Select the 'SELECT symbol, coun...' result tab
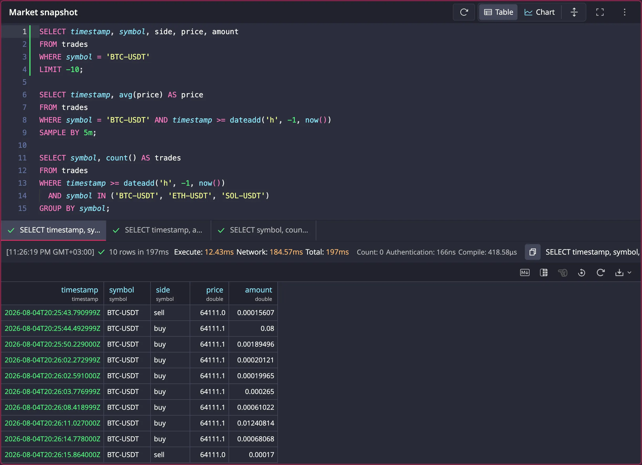This screenshot has height=465, width=642. click(263, 230)
